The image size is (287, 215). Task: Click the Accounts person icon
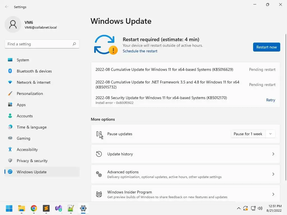[10, 116]
